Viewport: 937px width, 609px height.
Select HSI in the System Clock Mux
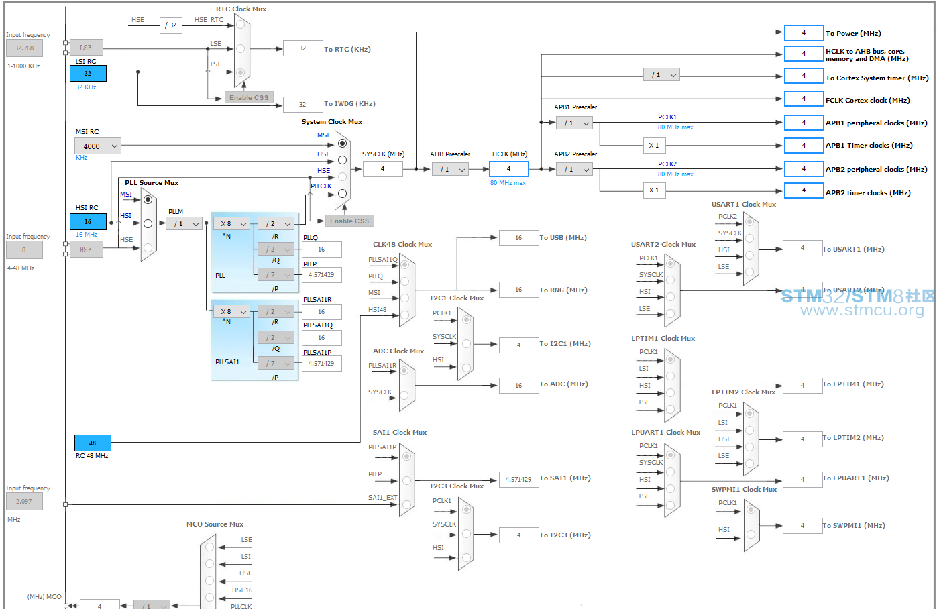342,160
